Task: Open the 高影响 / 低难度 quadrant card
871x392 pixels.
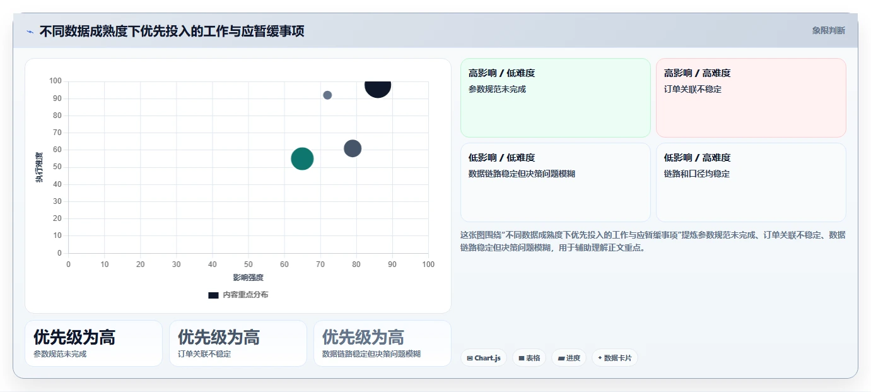Action: click(x=556, y=98)
